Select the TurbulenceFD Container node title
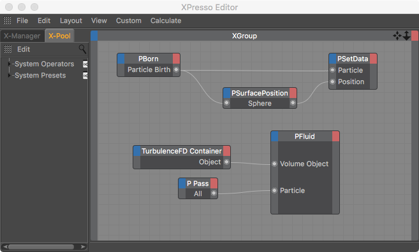 182,151
